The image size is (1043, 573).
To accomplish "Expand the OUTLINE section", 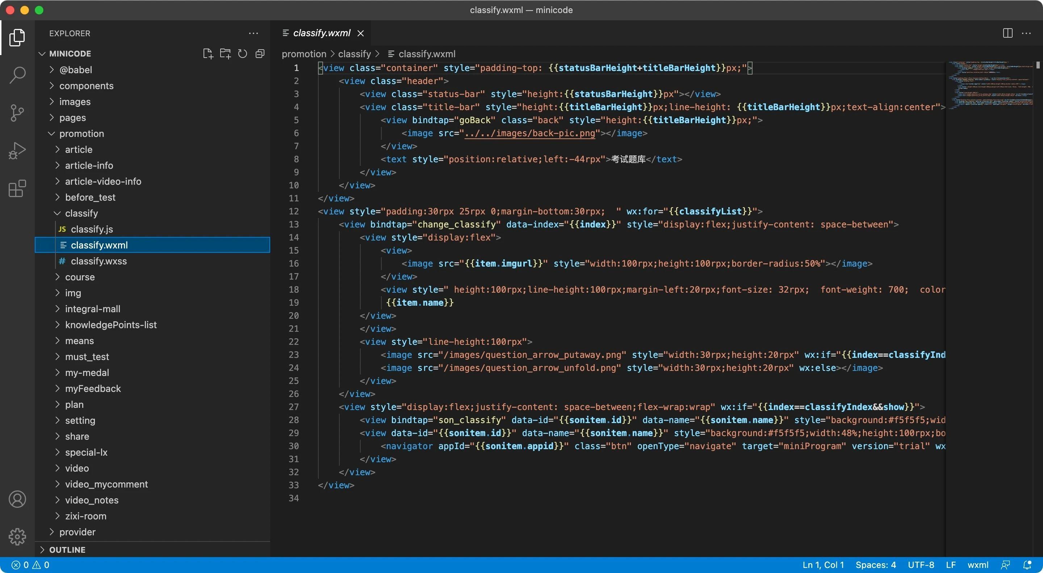I will pyautogui.click(x=67, y=549).
